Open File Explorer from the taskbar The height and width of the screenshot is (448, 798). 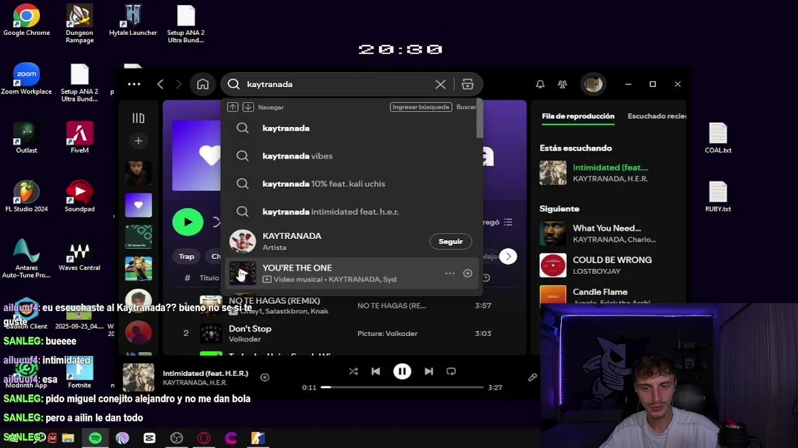point(68,438)
